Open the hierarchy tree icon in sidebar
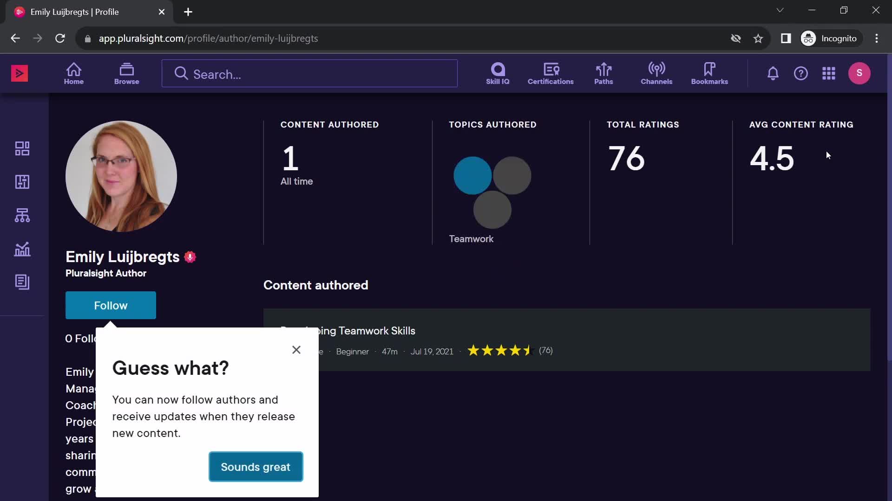 22,215
